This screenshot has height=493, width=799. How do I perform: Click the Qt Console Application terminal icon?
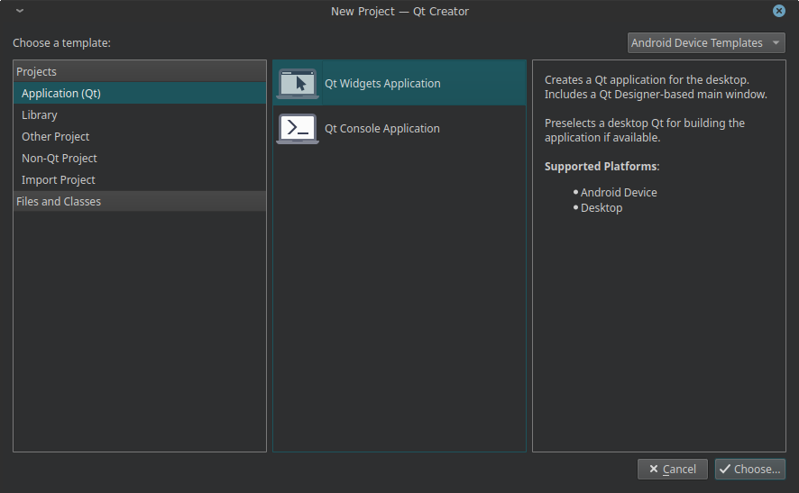[298, 129]
